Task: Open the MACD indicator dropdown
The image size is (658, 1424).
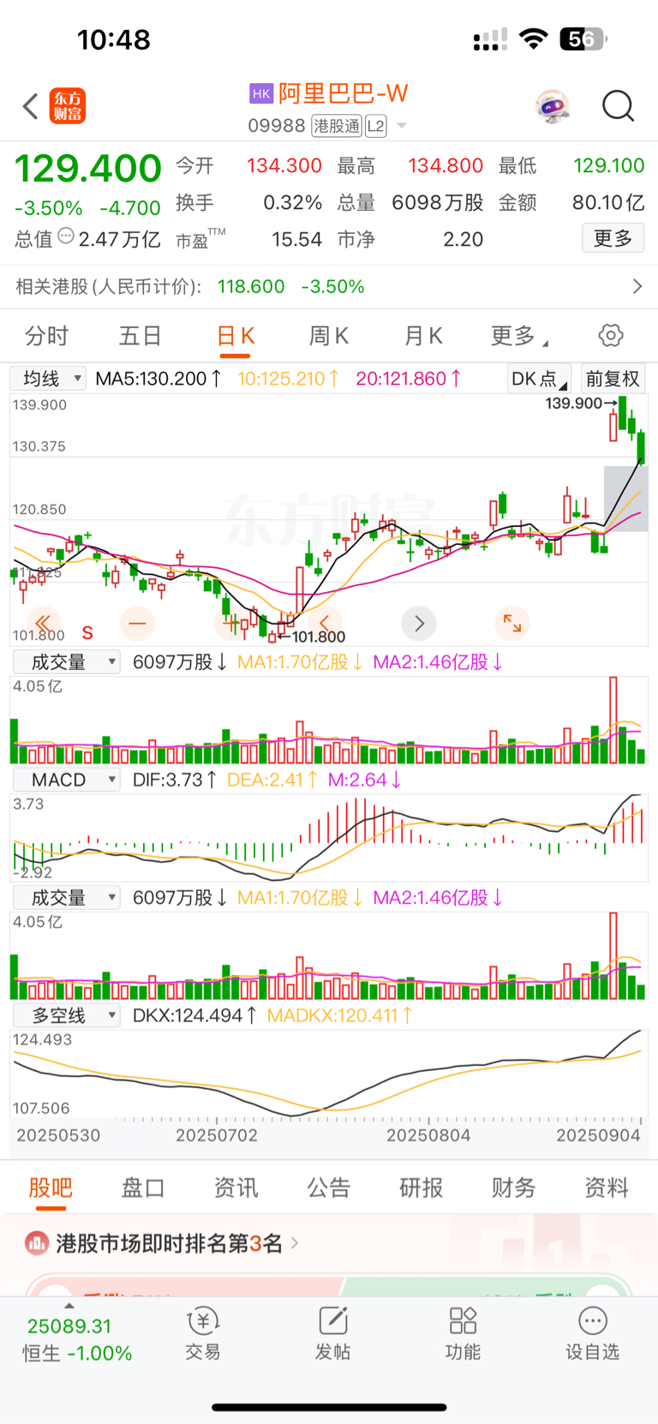Action: pos(66,780)
